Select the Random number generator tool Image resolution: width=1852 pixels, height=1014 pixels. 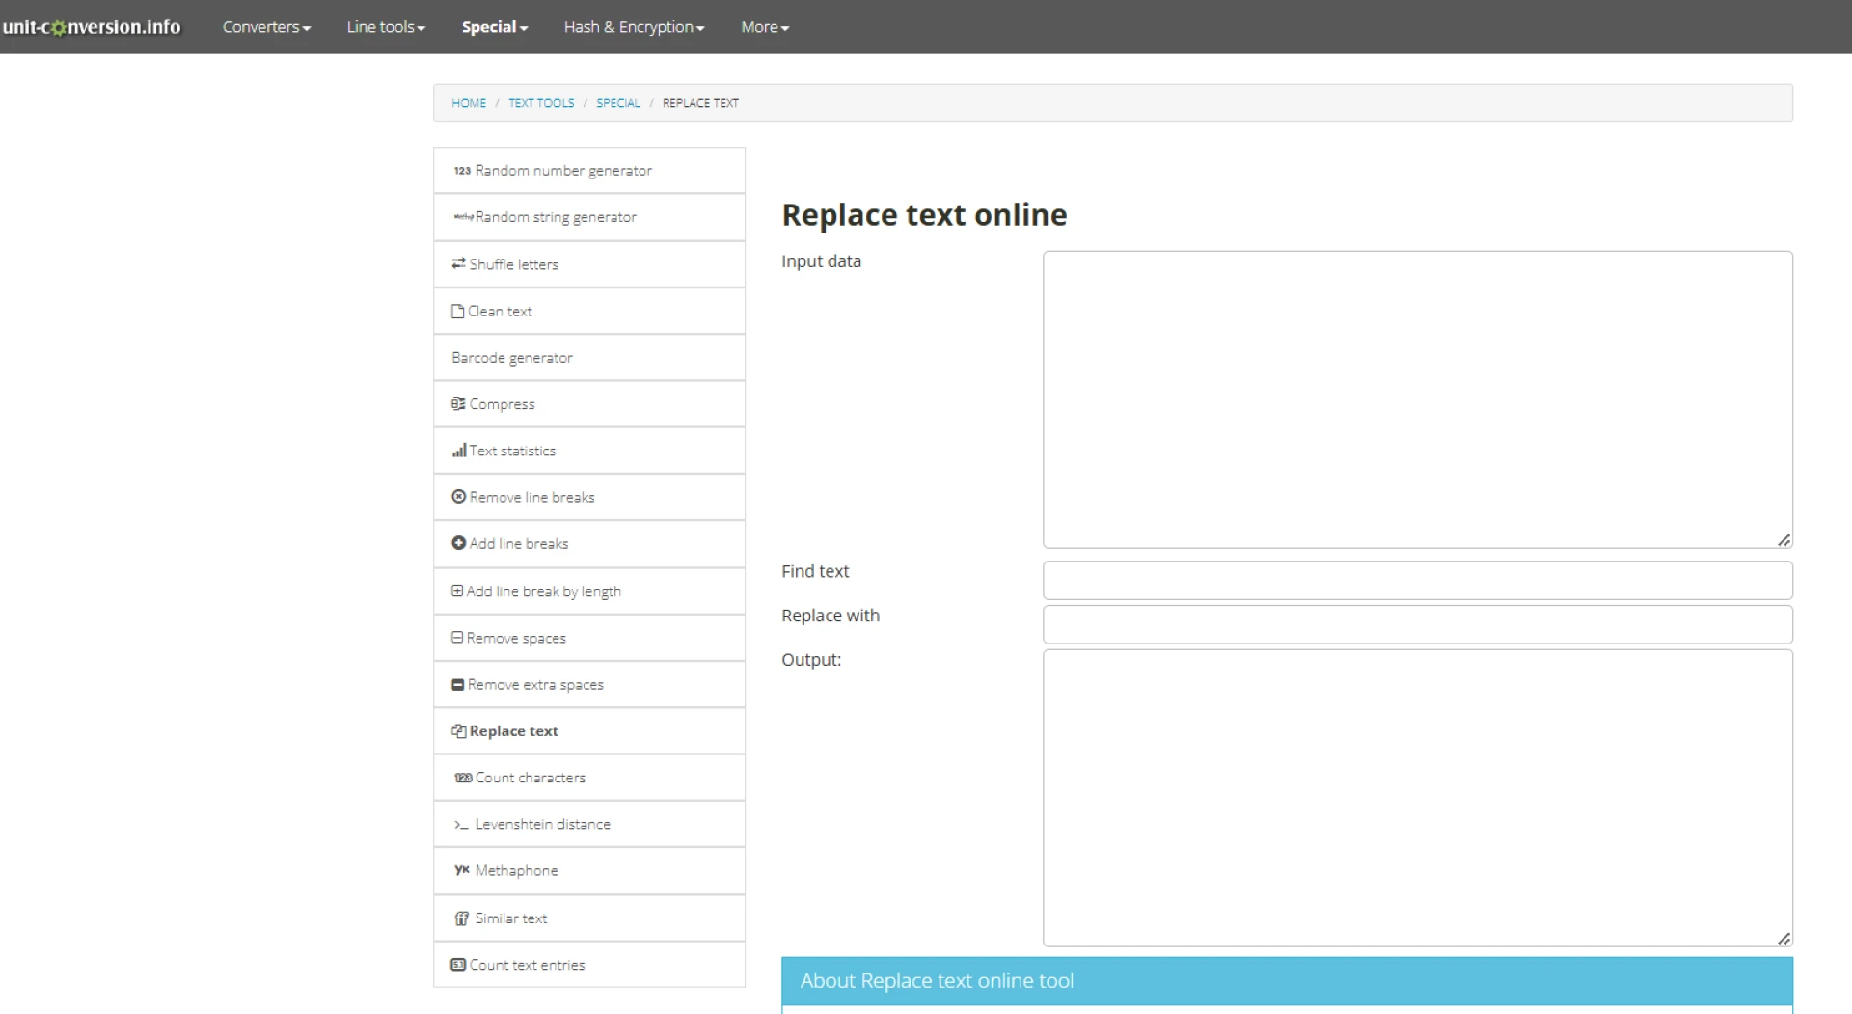click(x=562, y=170)
